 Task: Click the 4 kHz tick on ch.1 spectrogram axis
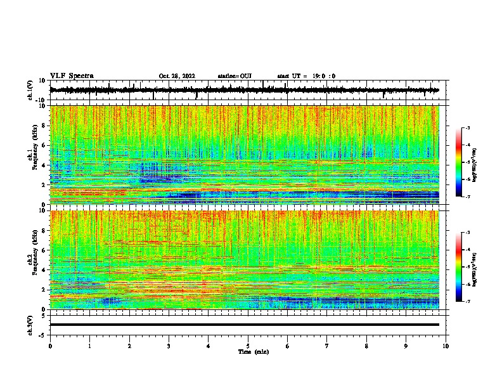[44, 165]
